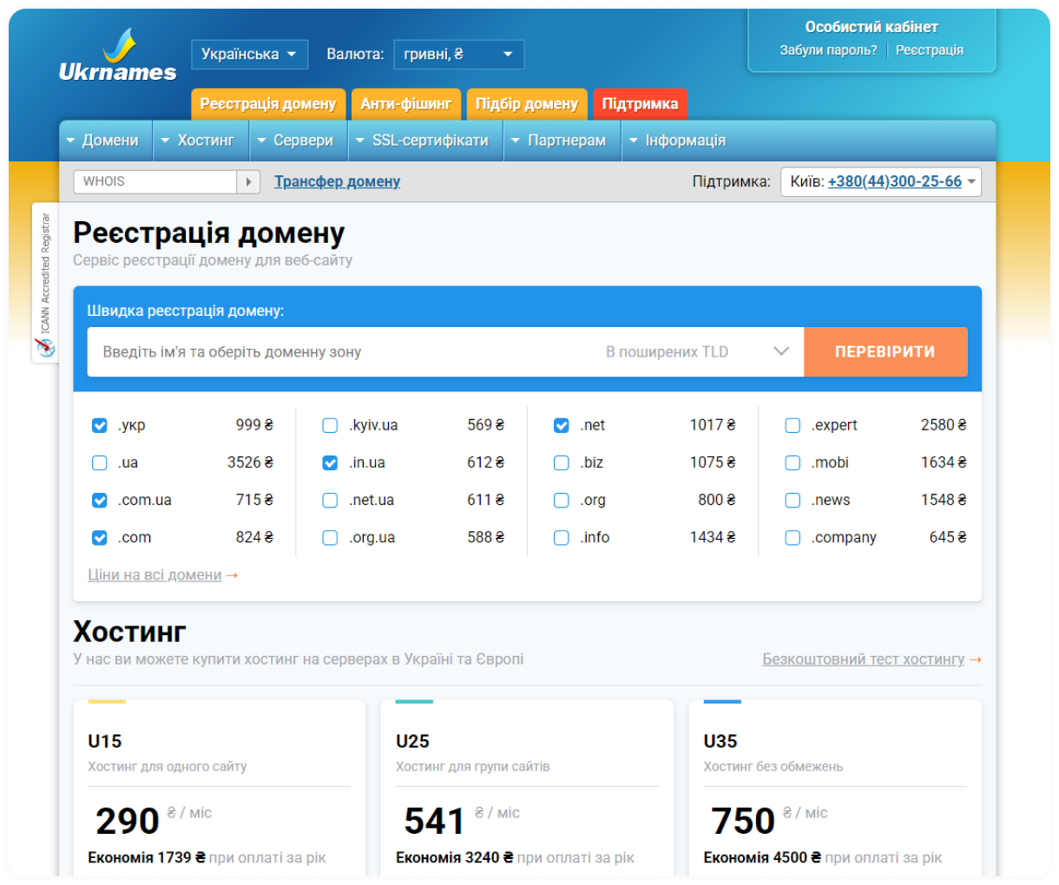Toggle the .укр domain checkbox
This screenshot has height=885, width=1059.
(x=100, y=425)
